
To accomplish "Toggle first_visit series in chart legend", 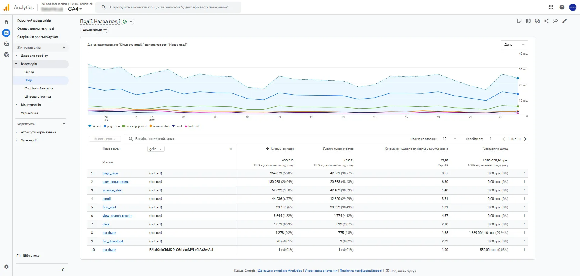I will point(192,126).
